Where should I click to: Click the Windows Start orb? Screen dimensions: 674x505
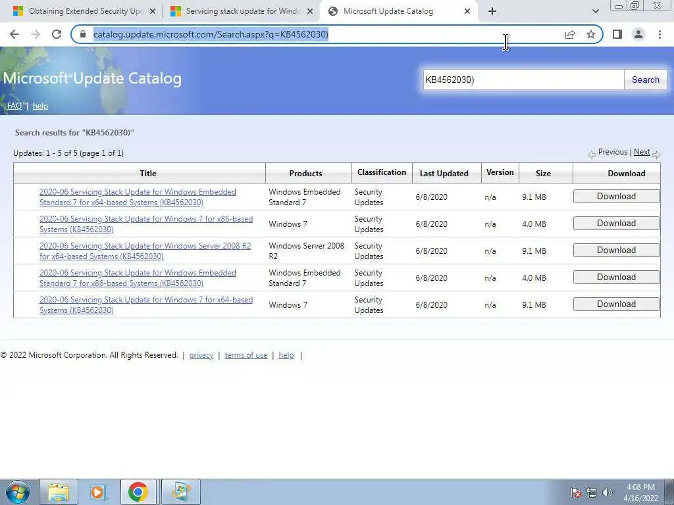pyautogui.click(x=17, y=492)
